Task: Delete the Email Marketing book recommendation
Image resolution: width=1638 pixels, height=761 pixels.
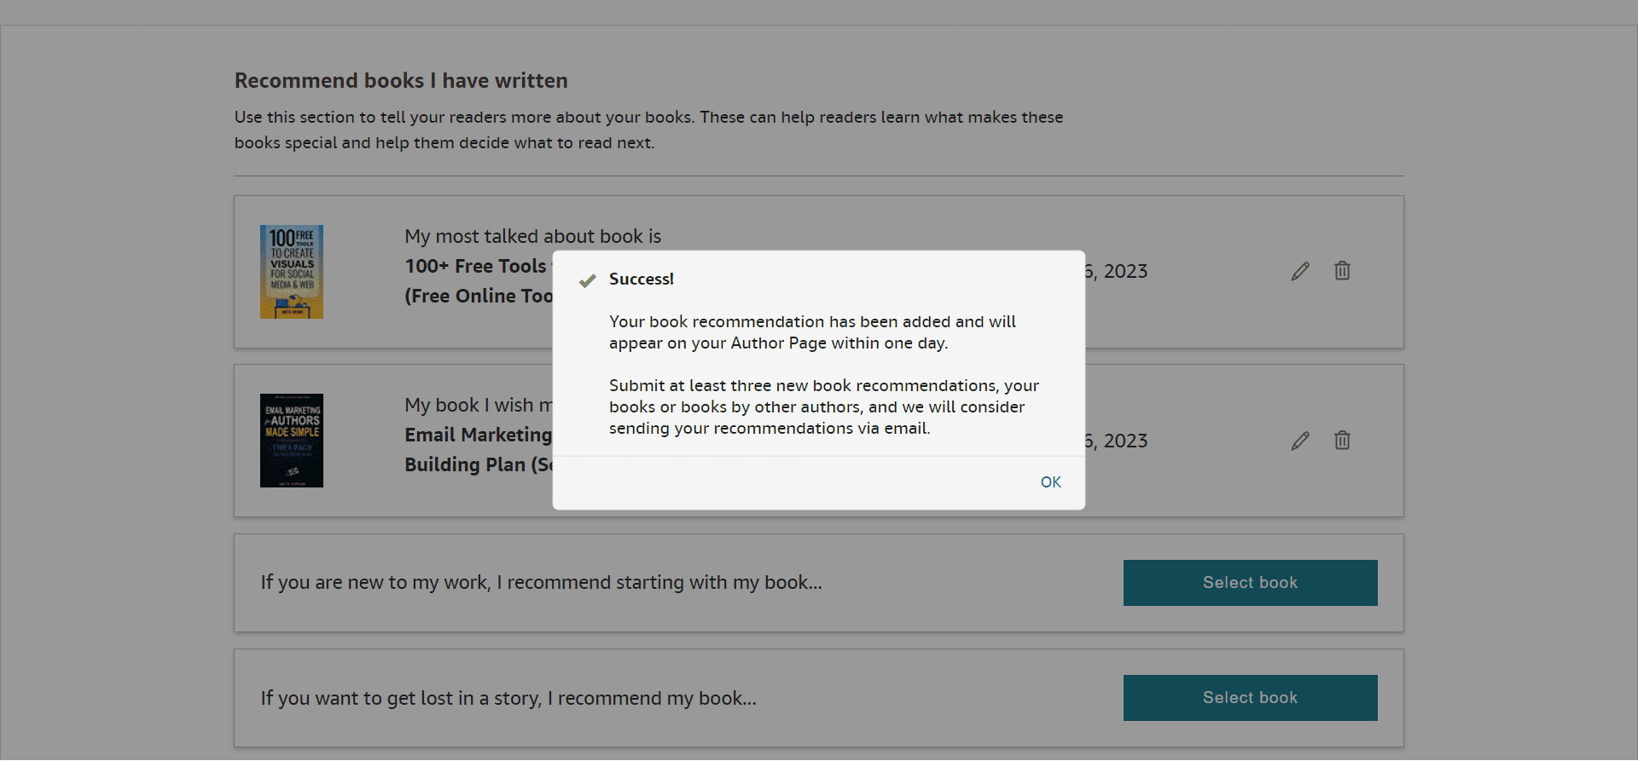Action: click(1342, 441)
